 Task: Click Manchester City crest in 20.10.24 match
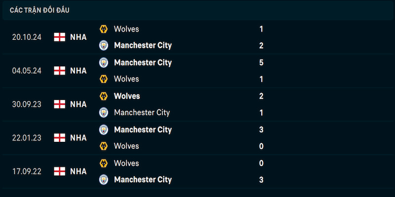104,45
